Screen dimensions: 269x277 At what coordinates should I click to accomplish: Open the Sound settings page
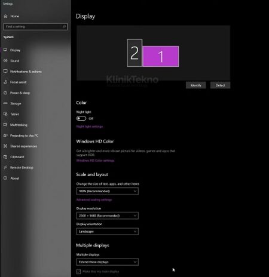click(x=35, y=61)
